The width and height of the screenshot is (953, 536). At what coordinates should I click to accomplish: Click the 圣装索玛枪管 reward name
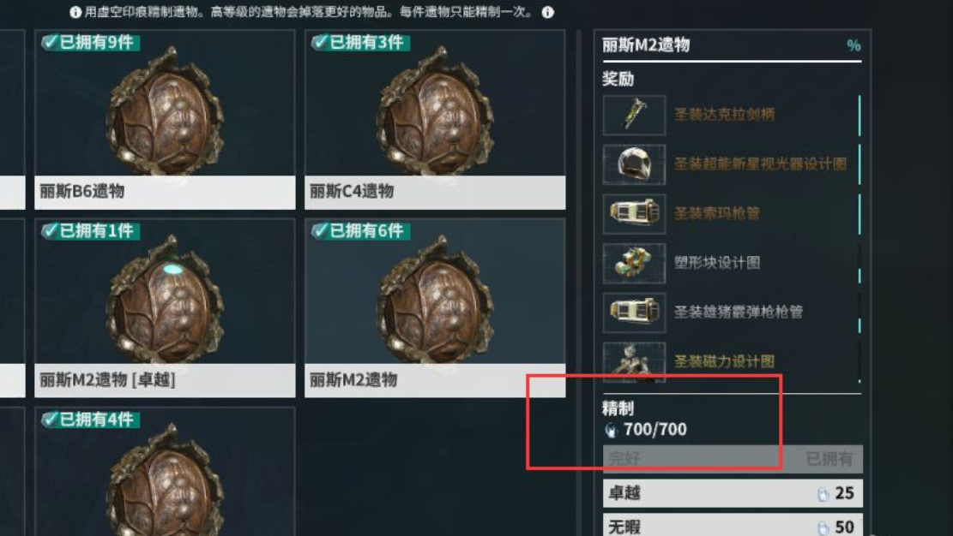(716, 214)
